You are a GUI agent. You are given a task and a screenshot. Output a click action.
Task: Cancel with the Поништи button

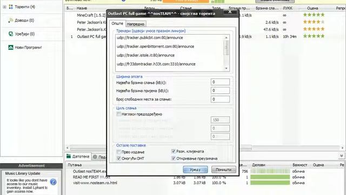coord(223,170)
